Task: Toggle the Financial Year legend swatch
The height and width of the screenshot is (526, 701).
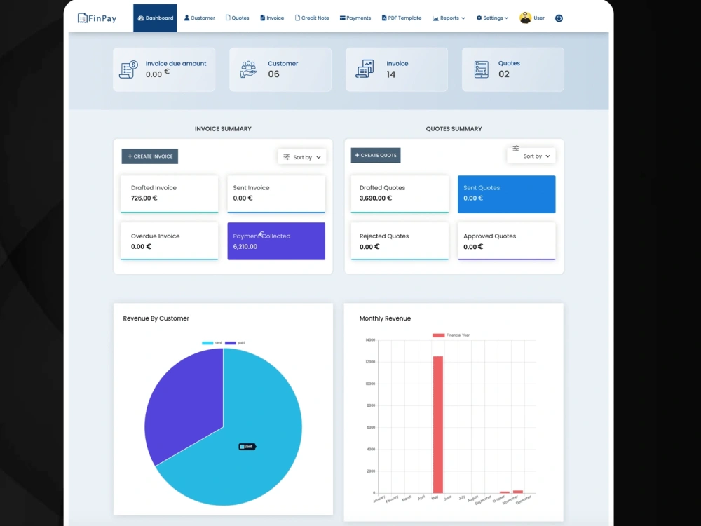Action: [x=438, y=335]
